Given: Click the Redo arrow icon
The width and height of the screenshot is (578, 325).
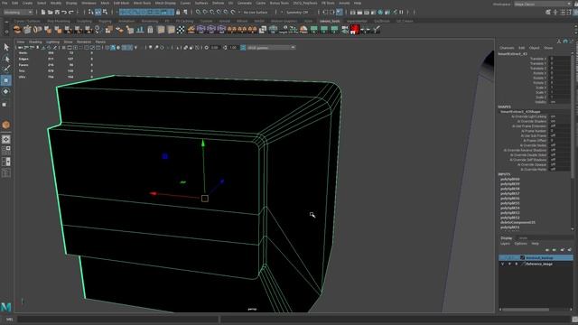Looking at the screenshot, I should [x=70, y=12].
